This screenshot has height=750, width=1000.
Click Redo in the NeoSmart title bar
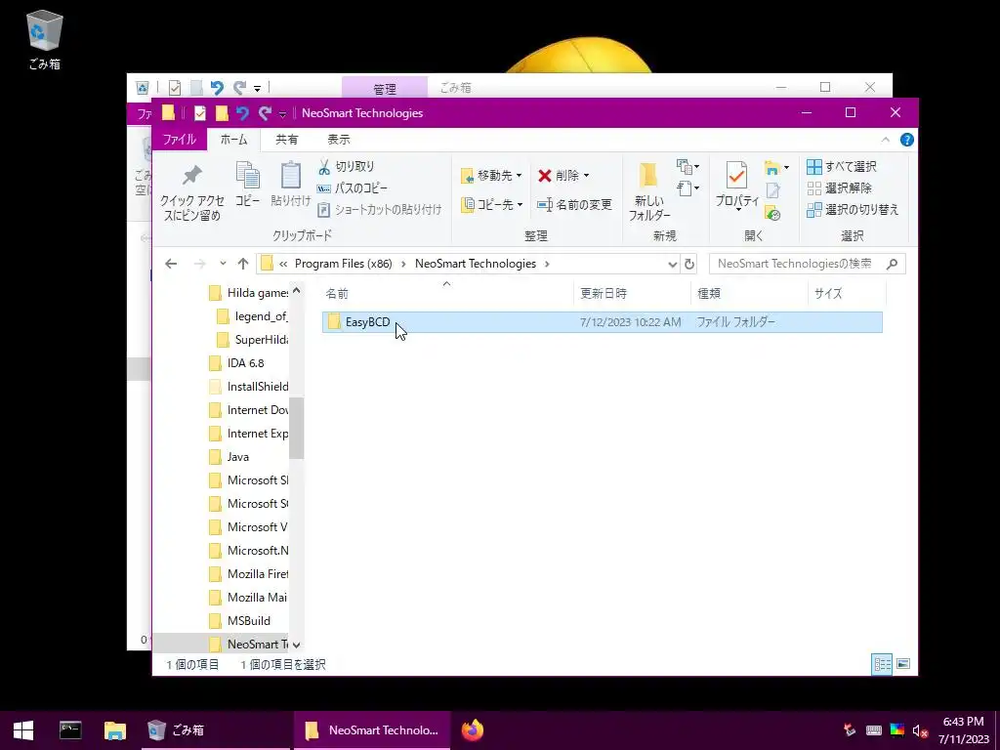[x=266, y=113]
